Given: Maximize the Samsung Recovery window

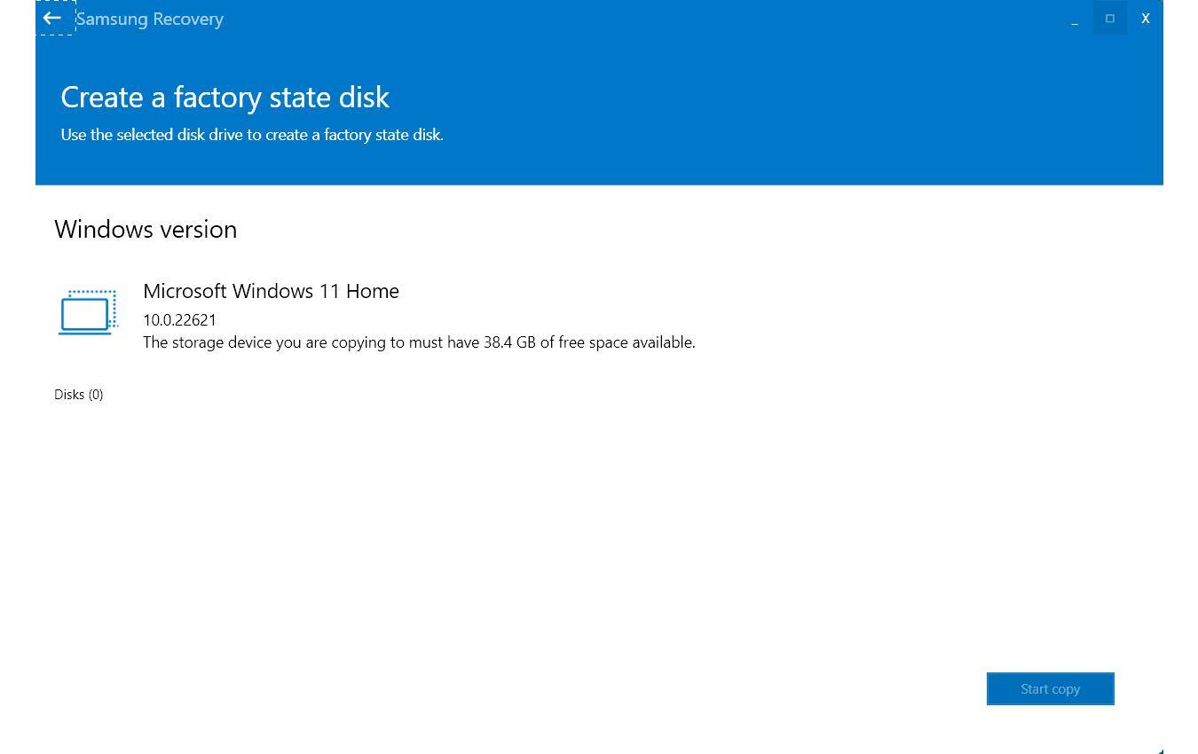Looking at the screenshot, I should [1109, 19].
